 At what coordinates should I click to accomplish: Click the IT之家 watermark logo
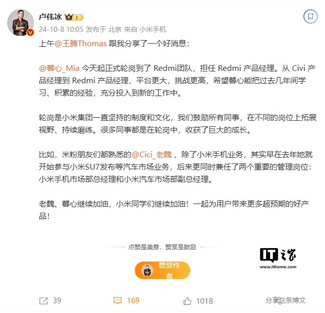click(278, 255)
